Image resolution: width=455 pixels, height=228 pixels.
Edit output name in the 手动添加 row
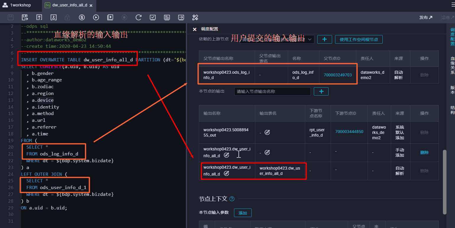coord(227,155)
